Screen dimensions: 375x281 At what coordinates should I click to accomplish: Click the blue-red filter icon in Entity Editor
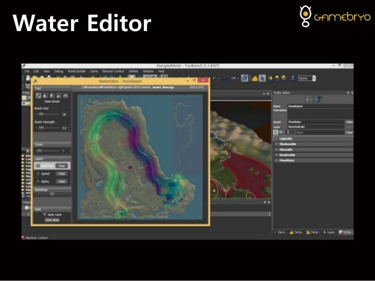pos(281,132)
